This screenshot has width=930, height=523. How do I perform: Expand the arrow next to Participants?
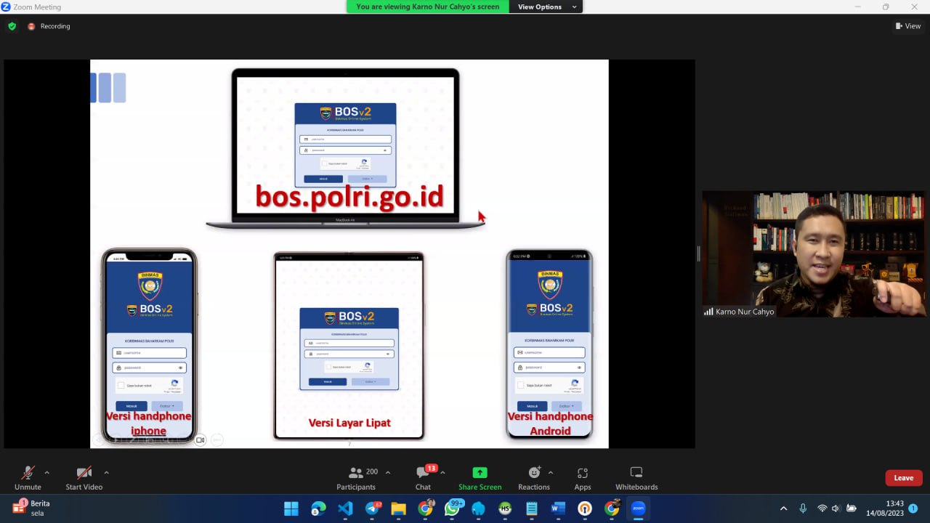click(388, 472)
